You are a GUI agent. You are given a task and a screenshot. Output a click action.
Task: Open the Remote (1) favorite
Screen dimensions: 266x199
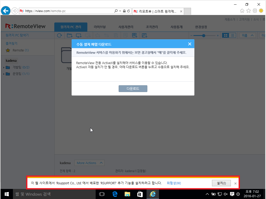tap(20, 50)
